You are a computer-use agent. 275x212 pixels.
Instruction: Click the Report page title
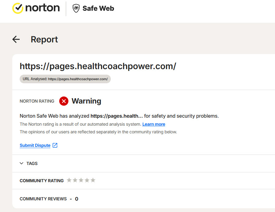point(44,40)
